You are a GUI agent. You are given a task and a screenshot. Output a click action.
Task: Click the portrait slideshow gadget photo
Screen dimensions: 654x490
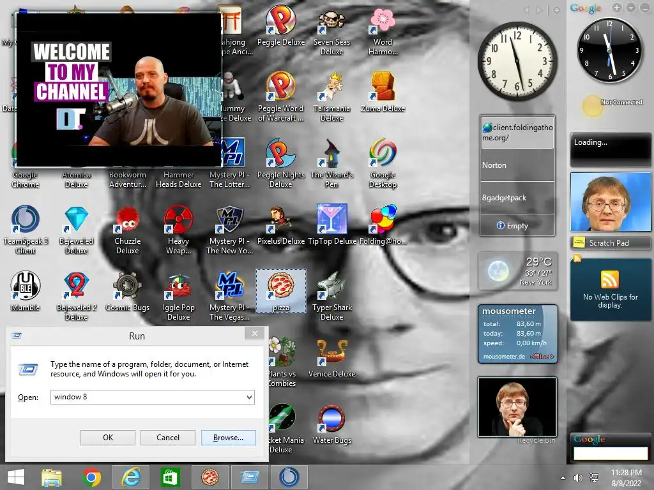point(517,406)
